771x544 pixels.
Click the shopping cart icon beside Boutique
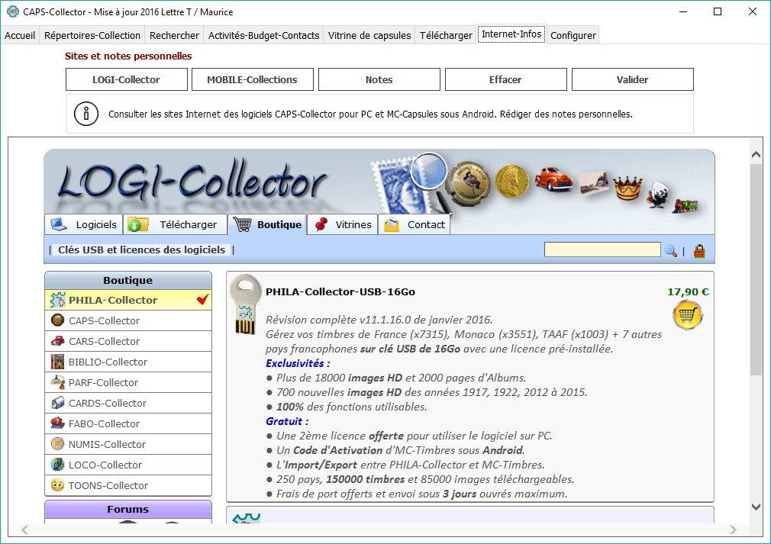(x=242, y=224)
